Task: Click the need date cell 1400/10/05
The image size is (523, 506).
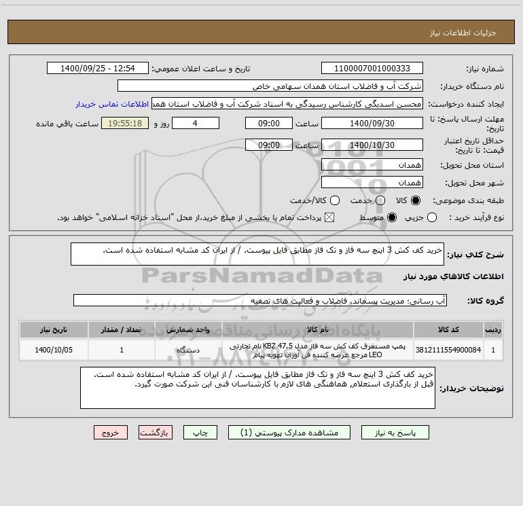Action: 54,350
